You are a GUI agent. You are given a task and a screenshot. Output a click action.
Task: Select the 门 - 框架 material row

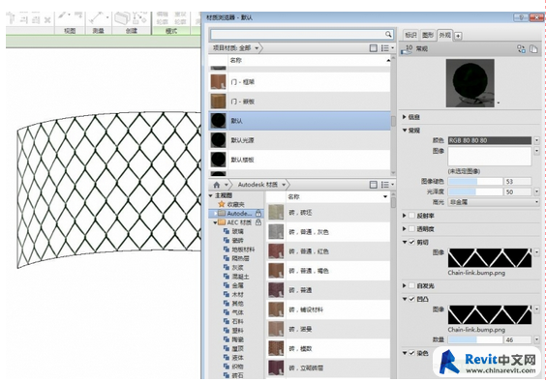(x=299, y=82)
